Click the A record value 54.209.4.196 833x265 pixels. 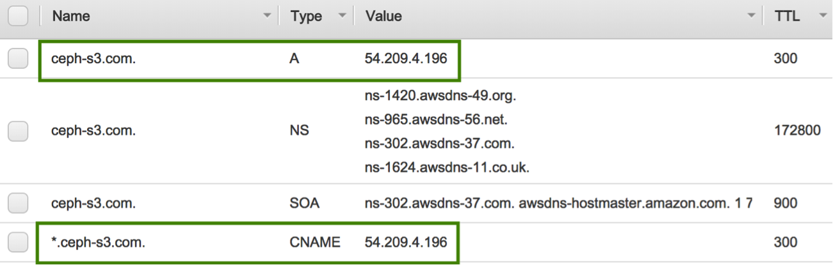pos(406,59)
